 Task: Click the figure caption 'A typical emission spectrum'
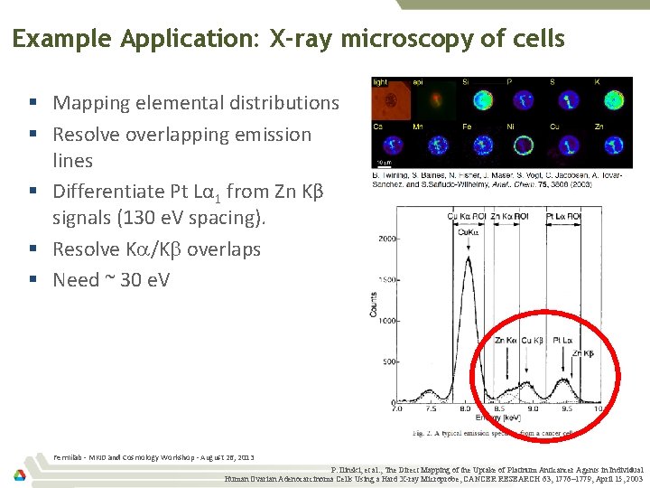(x=493, y=433)
